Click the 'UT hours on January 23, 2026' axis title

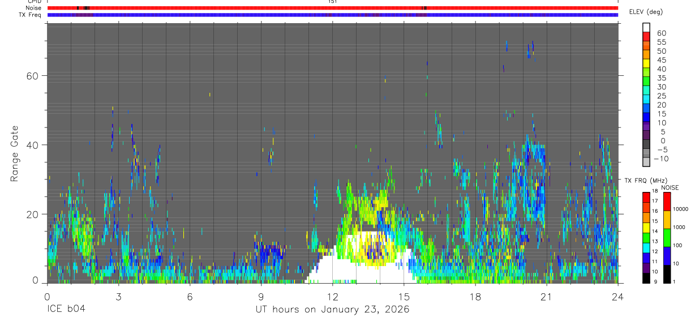332,310
